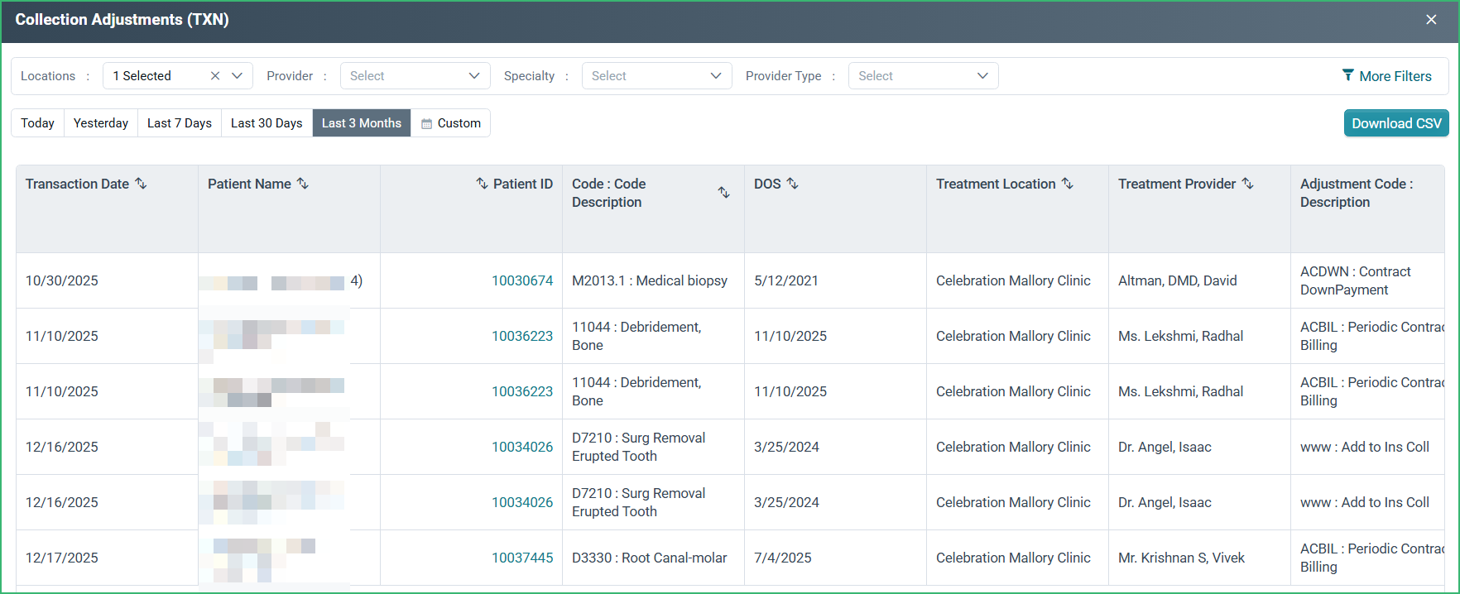Open patient ID 10037445 link
1460x594 pixels.
click(522, 558)
